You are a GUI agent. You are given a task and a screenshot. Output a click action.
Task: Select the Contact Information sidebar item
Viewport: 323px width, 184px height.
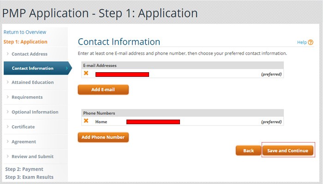33,69
